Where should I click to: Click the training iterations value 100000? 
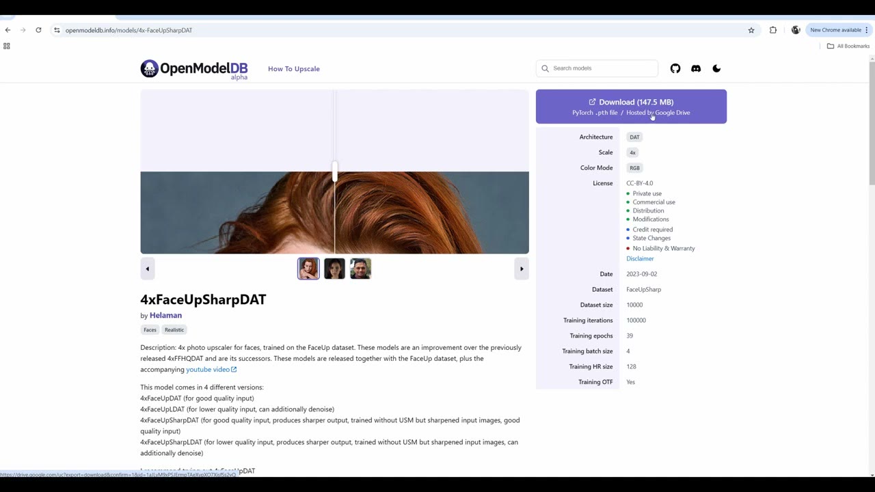(x=636, y=320)
